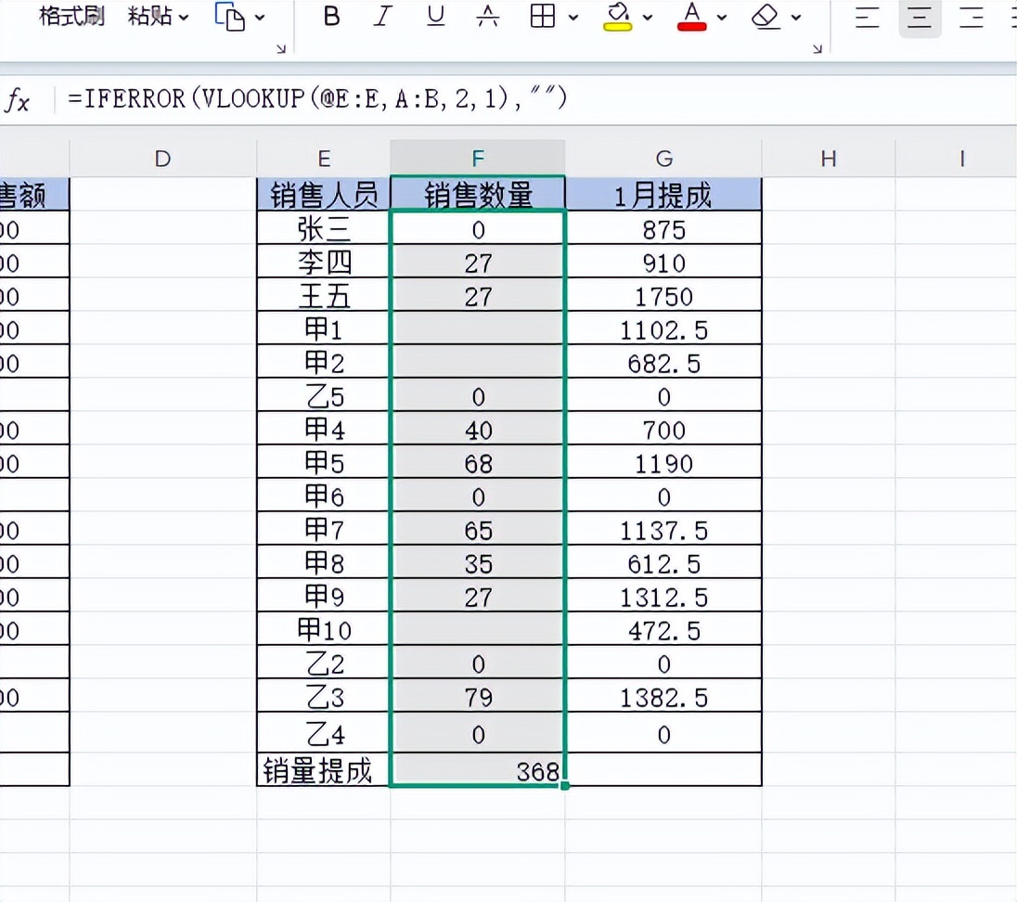Image resolution: width=1017 pixels, height=902 pixels.
Task: Apply red font color
Action: (x=691, y=17)
